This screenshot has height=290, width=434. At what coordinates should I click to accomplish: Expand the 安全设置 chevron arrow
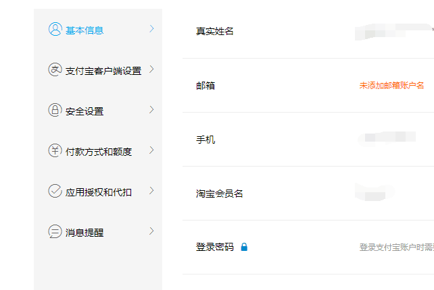151,110
